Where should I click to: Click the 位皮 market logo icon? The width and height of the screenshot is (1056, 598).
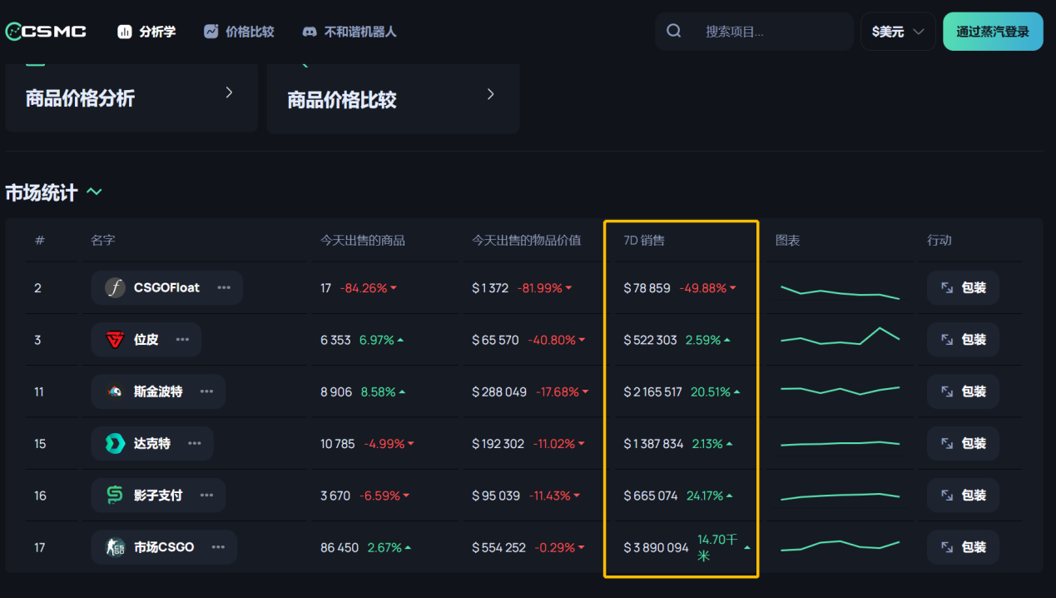tap(115, 340)
